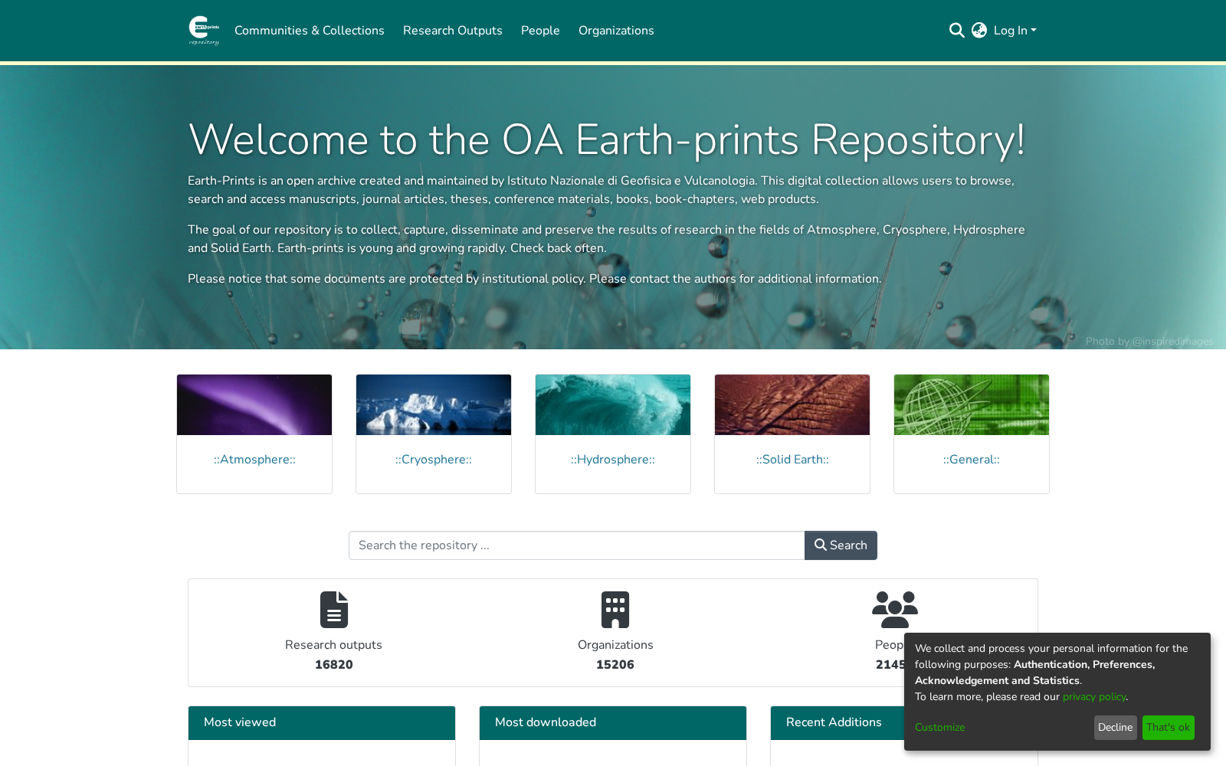Click the Search button
Viewport: 1226px width, 766px height.
(x=841, y=545)
